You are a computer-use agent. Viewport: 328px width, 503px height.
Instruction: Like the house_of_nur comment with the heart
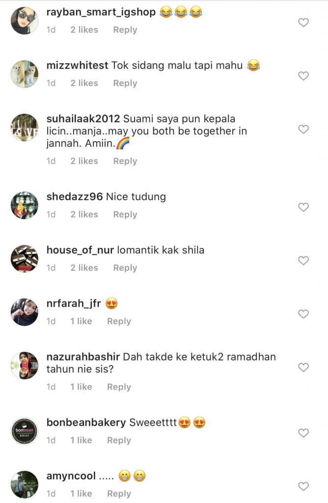(303, 260)
